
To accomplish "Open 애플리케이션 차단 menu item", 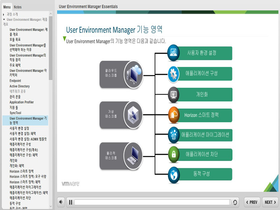I will pos(20,198).
